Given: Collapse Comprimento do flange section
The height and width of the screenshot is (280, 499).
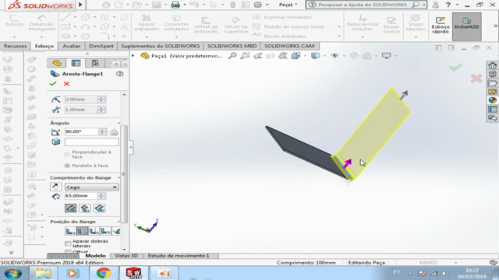Looking at the screenshot, I should coord(119,178).
